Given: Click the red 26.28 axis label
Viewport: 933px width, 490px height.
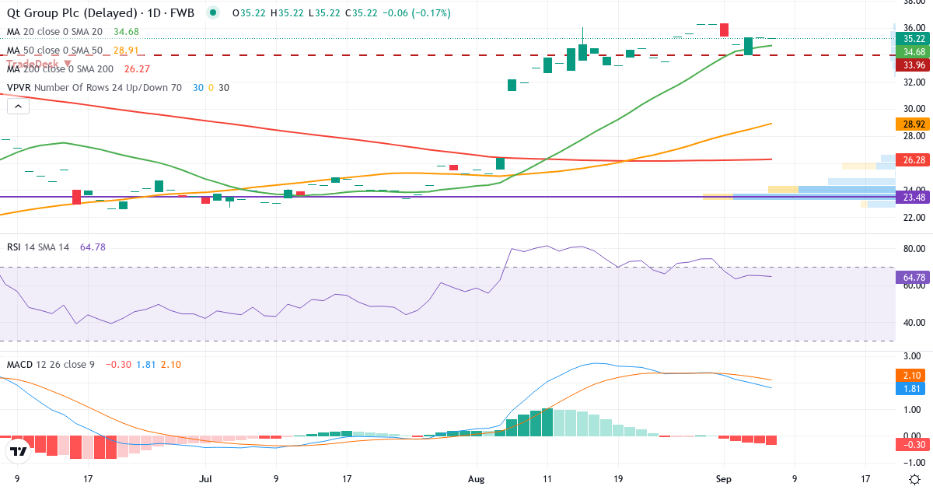Looking at the screenshot, I should (914, 159).
